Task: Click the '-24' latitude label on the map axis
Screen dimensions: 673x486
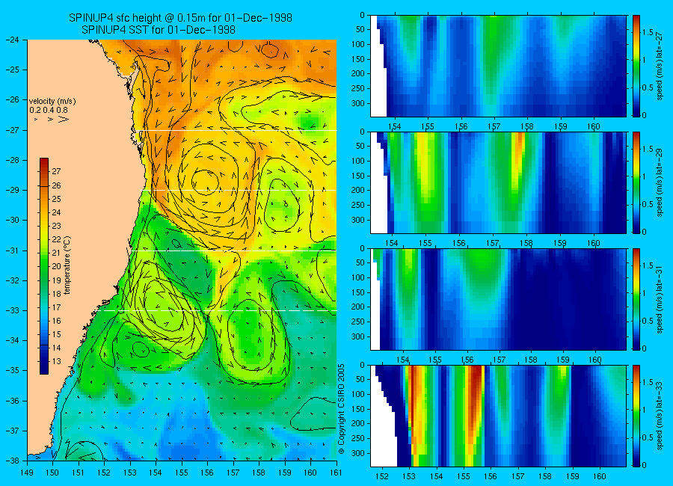Action: 13,40
